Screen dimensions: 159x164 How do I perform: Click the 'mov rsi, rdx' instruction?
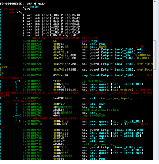click(94, 139)
